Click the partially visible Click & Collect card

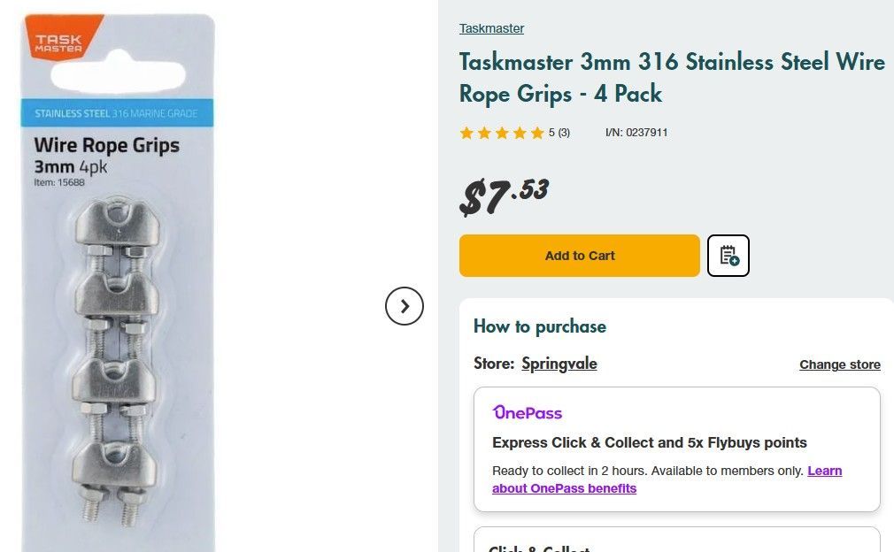tap(676, 541)
